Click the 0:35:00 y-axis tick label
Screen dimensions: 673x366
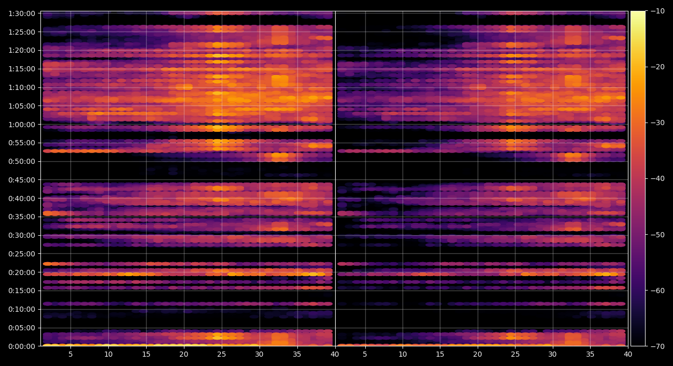point(22,217)
